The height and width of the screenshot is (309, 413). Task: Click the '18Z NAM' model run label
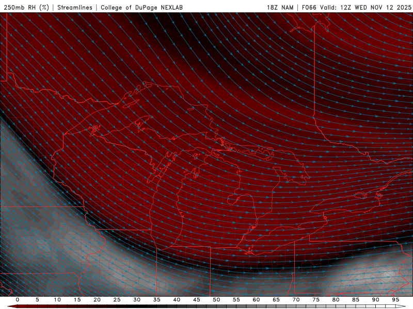[x=280, y=7]
